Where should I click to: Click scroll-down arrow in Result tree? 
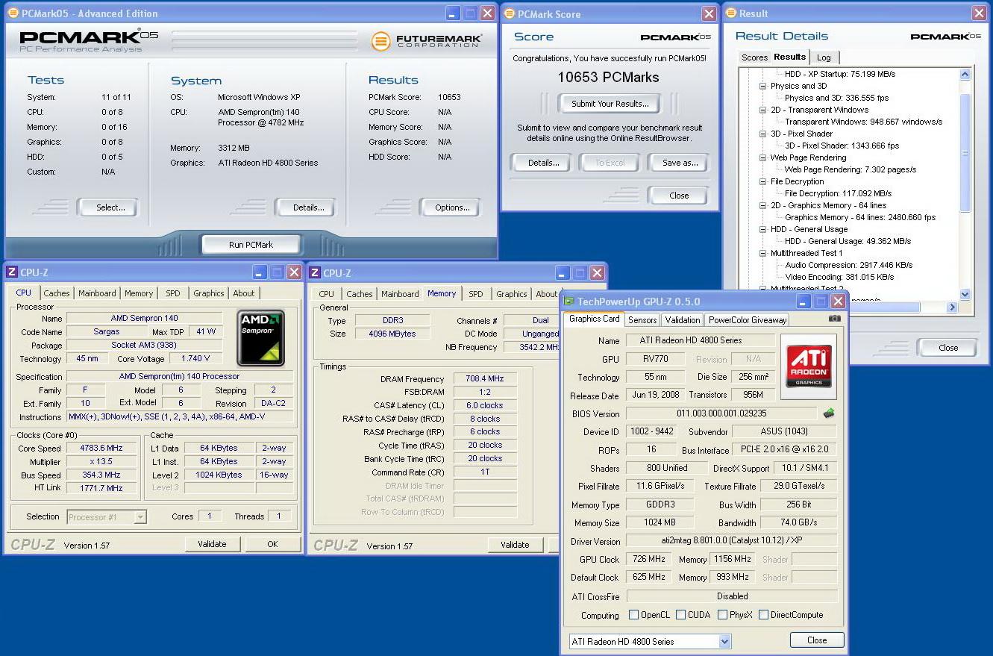click(965, 294)
